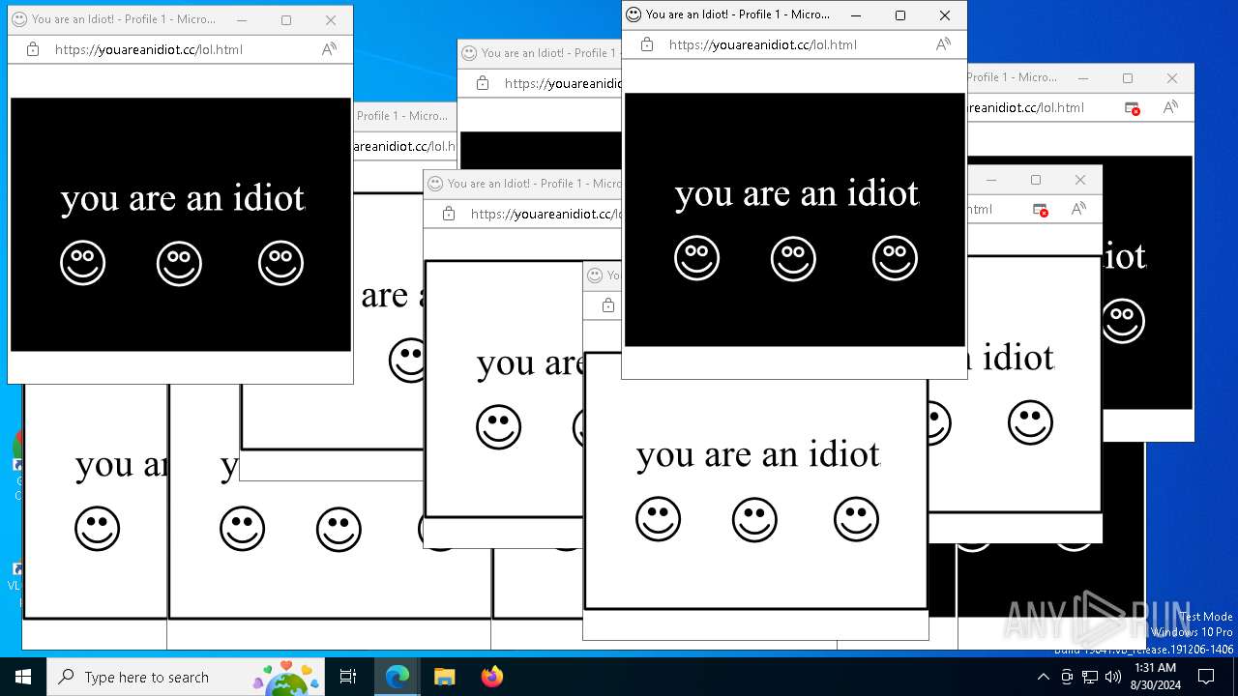Open the Action Center notifications icon
The width and height of the screenshot is (1238, 696).
(x=1206, y=677)
